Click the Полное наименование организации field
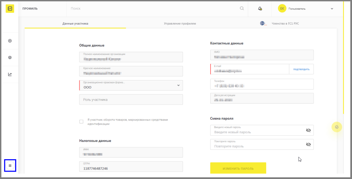 (131, 57)
